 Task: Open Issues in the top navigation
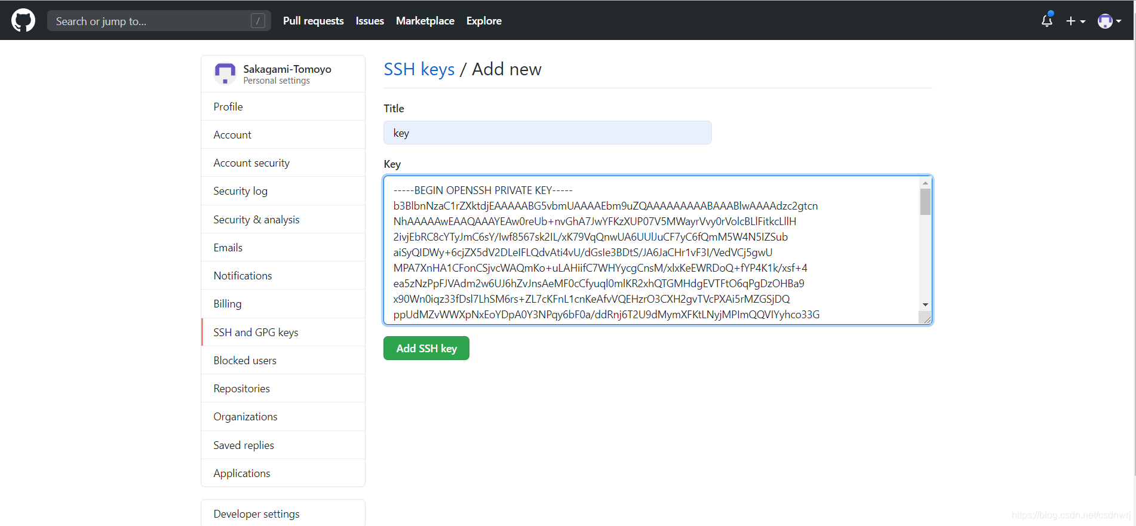pyautogui.click(x=370, y=21)
